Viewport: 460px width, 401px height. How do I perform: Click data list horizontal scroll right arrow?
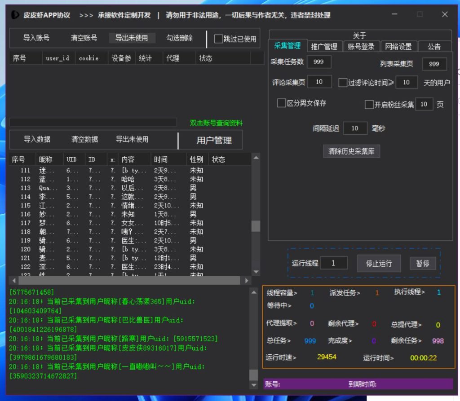246,281
